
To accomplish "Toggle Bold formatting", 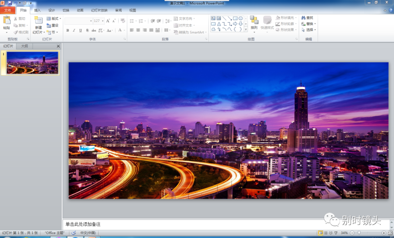I will click(x=67, y=30).
